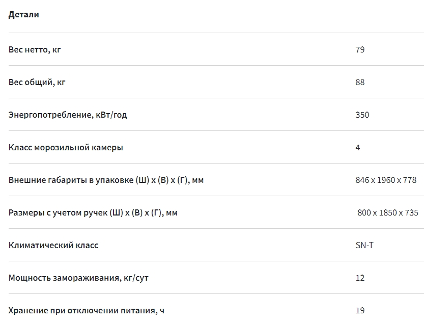Click the 800 x 1850 x 735 value

pyautogui.click(x=388, y=212)
